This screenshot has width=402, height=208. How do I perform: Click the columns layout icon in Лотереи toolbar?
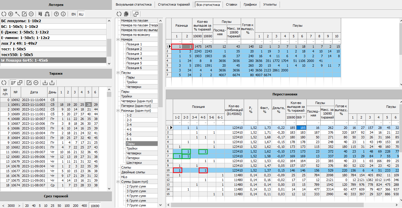(40, 14)
